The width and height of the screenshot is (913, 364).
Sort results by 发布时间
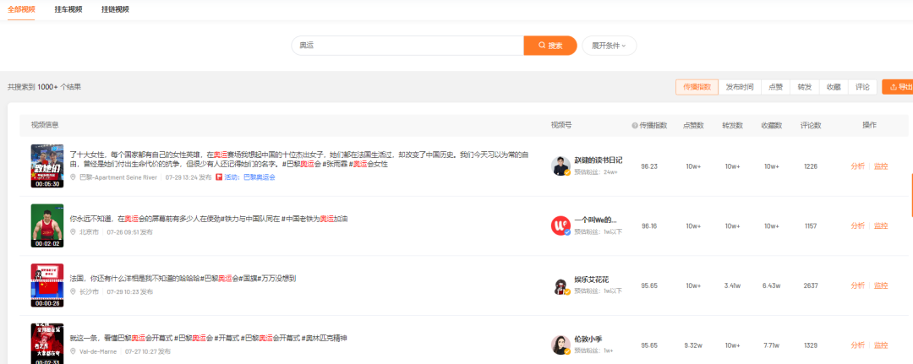tap(740, 87)
